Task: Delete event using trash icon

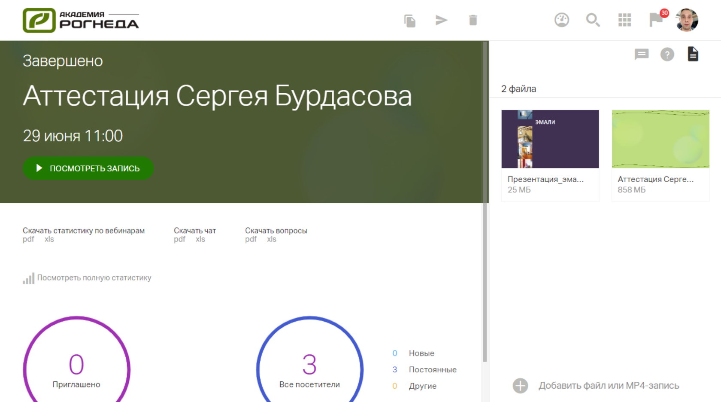Action: (x=473, y=20)
